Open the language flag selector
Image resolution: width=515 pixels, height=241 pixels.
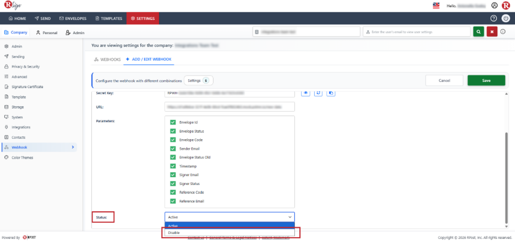[436, 6]
